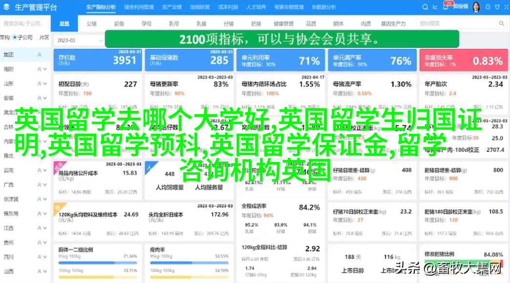Focus the 指标搜索 input field
This screenshot has width=510, height=283.
point(457,23)
